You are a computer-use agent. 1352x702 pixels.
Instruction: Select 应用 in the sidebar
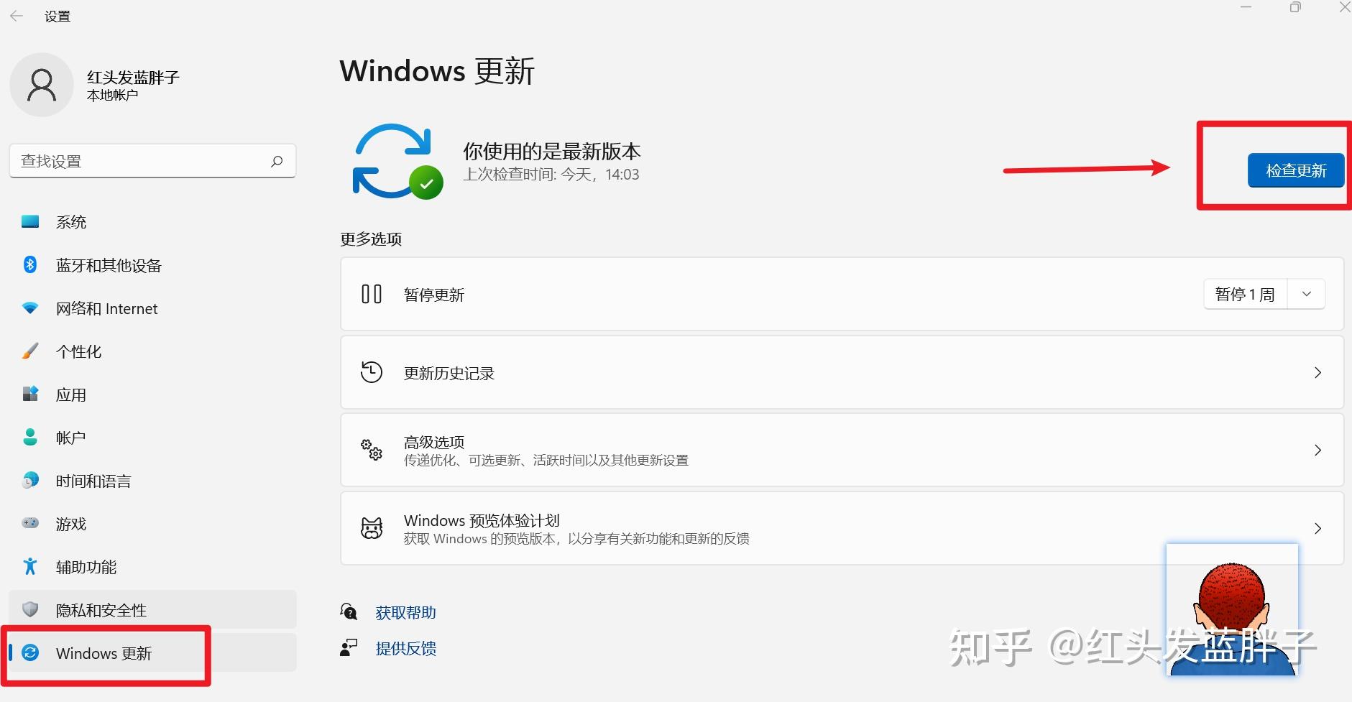(x=152, y=394)
